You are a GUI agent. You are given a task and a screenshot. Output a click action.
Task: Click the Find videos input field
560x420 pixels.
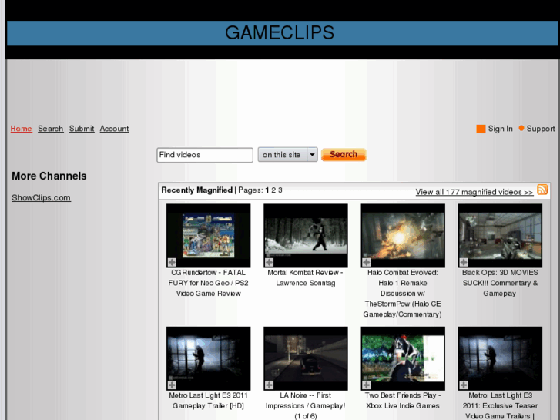point(205,155)
